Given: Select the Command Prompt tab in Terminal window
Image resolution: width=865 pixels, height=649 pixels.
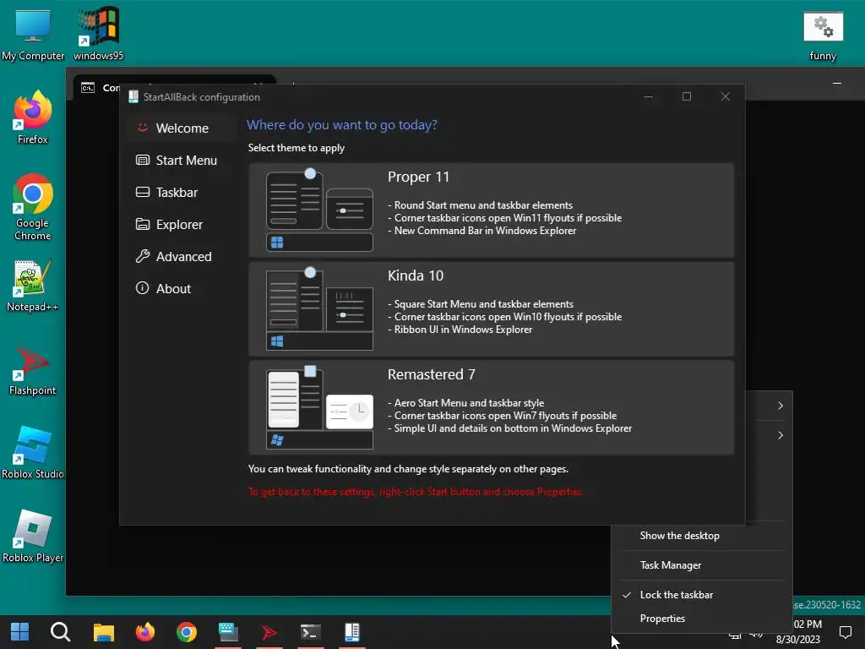Looking at the screenshot, I should click(x=100, y=88).
